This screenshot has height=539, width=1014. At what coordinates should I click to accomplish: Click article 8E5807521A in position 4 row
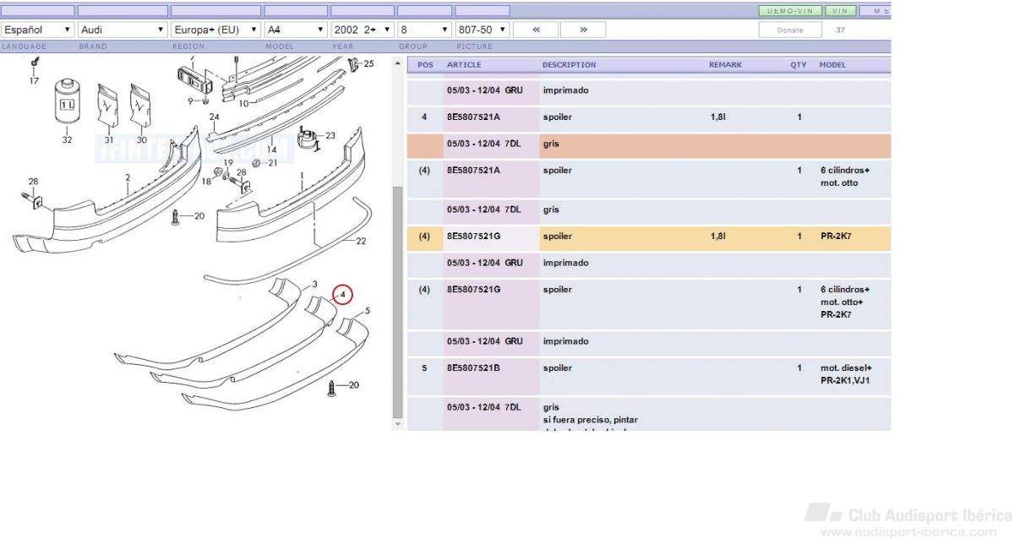pos(473,117)
